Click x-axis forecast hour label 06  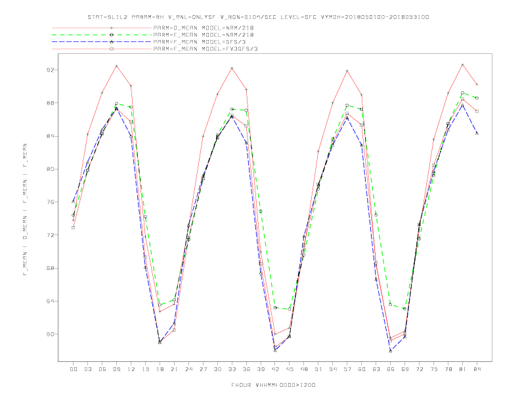[x=102, y=369]
